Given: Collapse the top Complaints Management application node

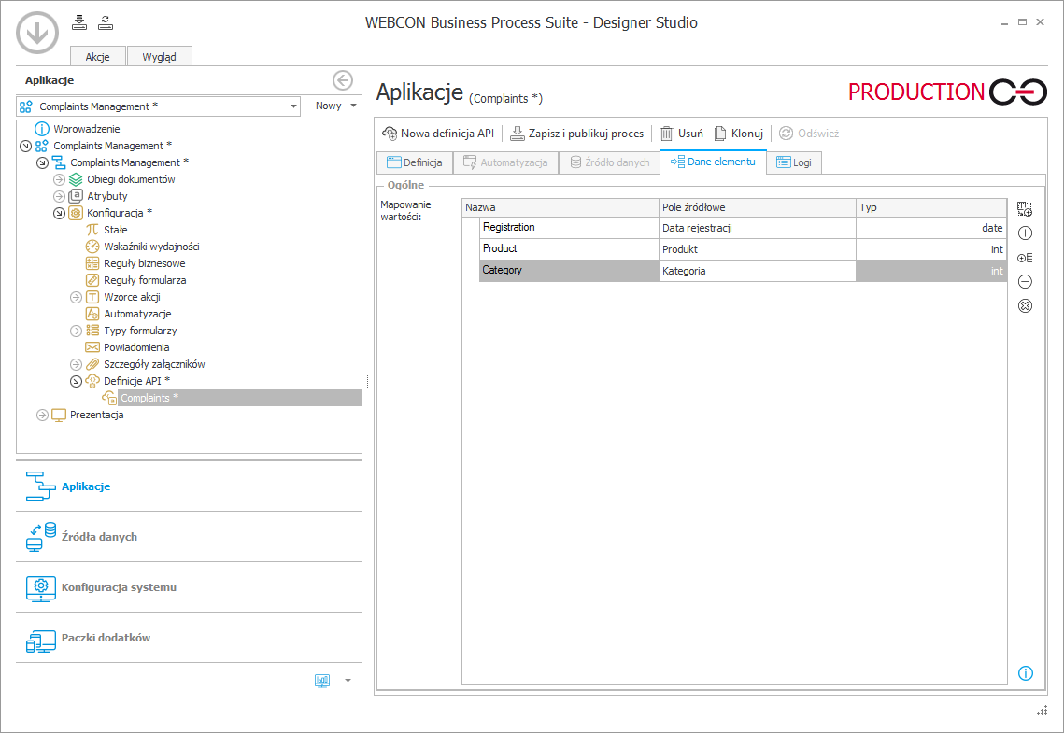Looking at the screenshot, I should click(26, 146).
